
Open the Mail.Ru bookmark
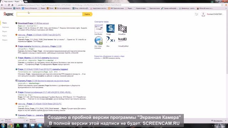click(x=17, y=8)
